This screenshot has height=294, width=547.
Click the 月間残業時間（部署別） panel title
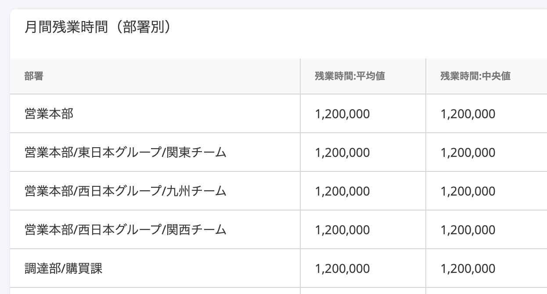point(97,28)
